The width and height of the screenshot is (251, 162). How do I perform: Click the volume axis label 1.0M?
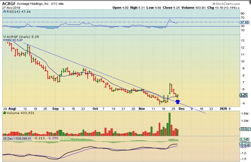point(245,121)
